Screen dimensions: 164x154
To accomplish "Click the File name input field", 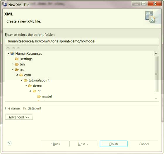I will pyautogui.click(x=90, y=108).
